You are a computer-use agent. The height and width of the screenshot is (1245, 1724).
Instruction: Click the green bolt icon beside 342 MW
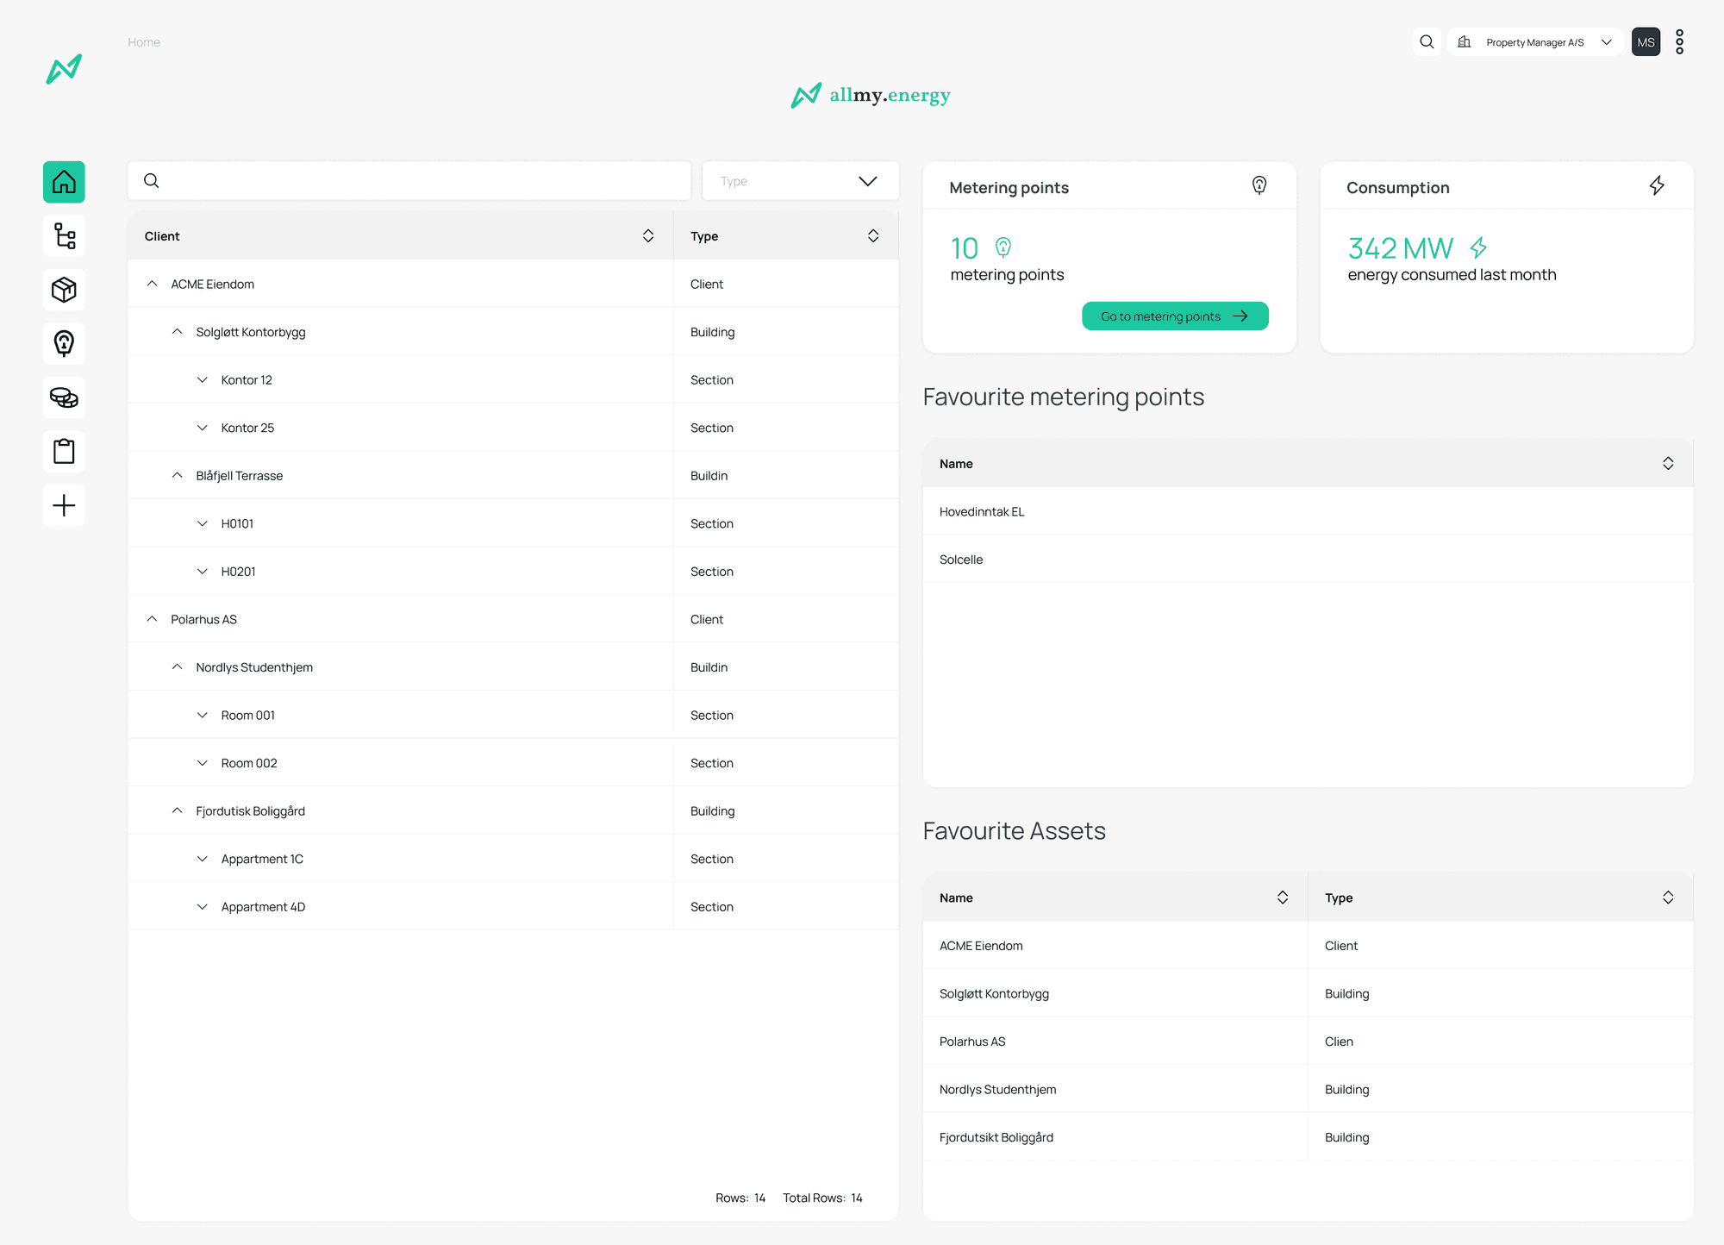tap(1478, 248)
